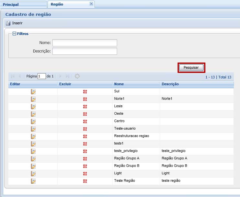This screenshot has width=240, height=197.
Task: Delete the Teste-usuario row
Action: click(x=85, y=129)
